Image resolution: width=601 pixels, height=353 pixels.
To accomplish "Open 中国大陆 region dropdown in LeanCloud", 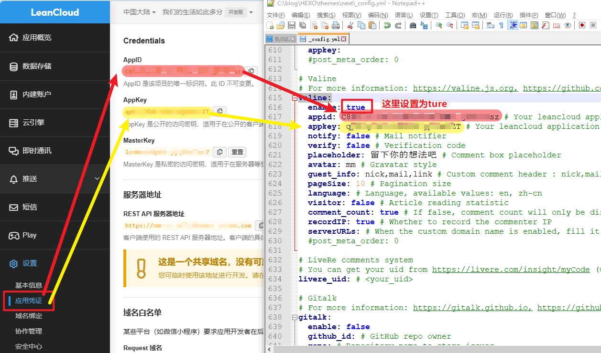I will coord(140,12).
